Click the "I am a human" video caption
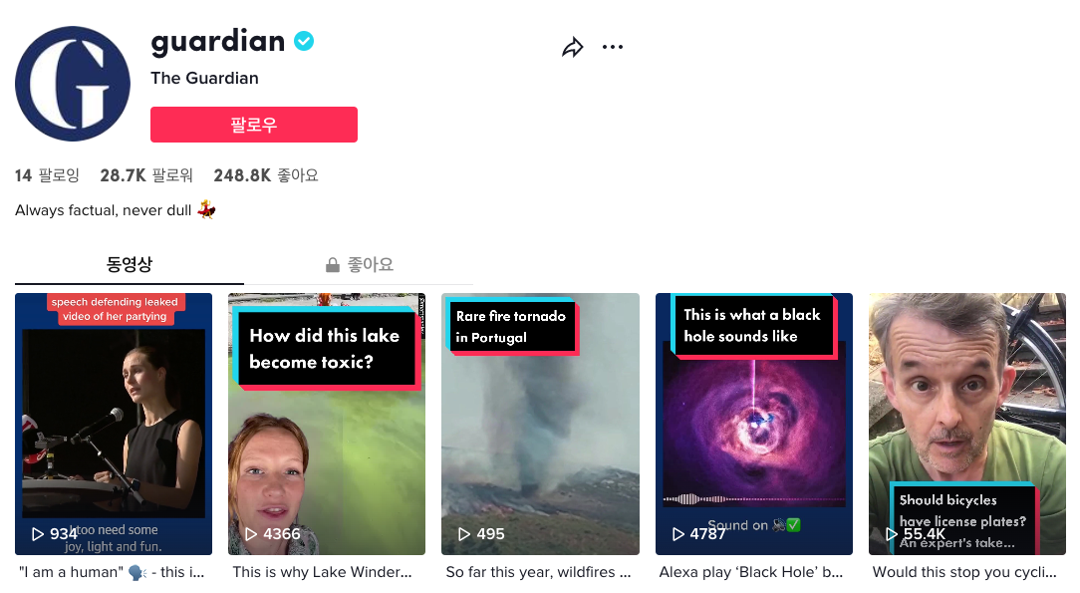Viewport: 1080px width, 593px height. [112, 572]
